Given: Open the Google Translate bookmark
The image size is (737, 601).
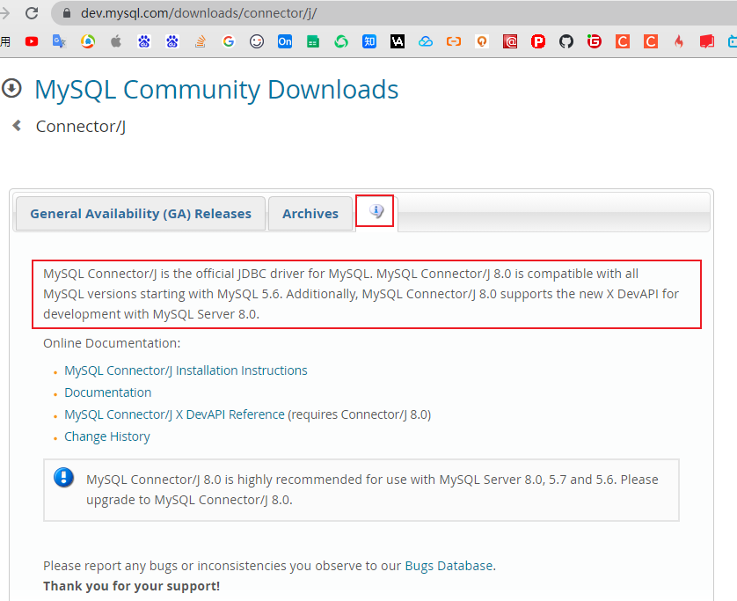Looking at the screenshot, I should (x=59, y=42).
